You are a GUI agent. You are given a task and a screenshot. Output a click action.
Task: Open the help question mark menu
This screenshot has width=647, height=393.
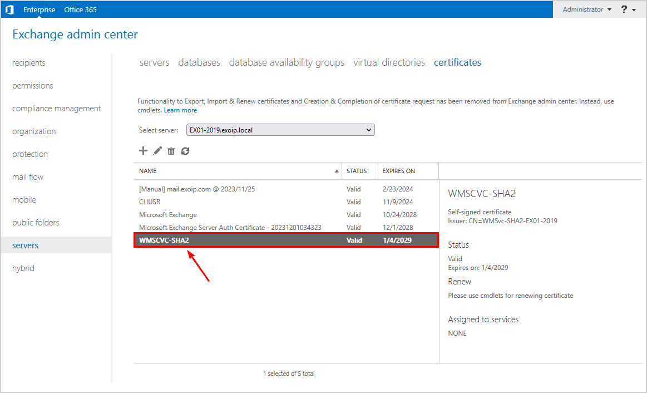click(x=628, y=9)
